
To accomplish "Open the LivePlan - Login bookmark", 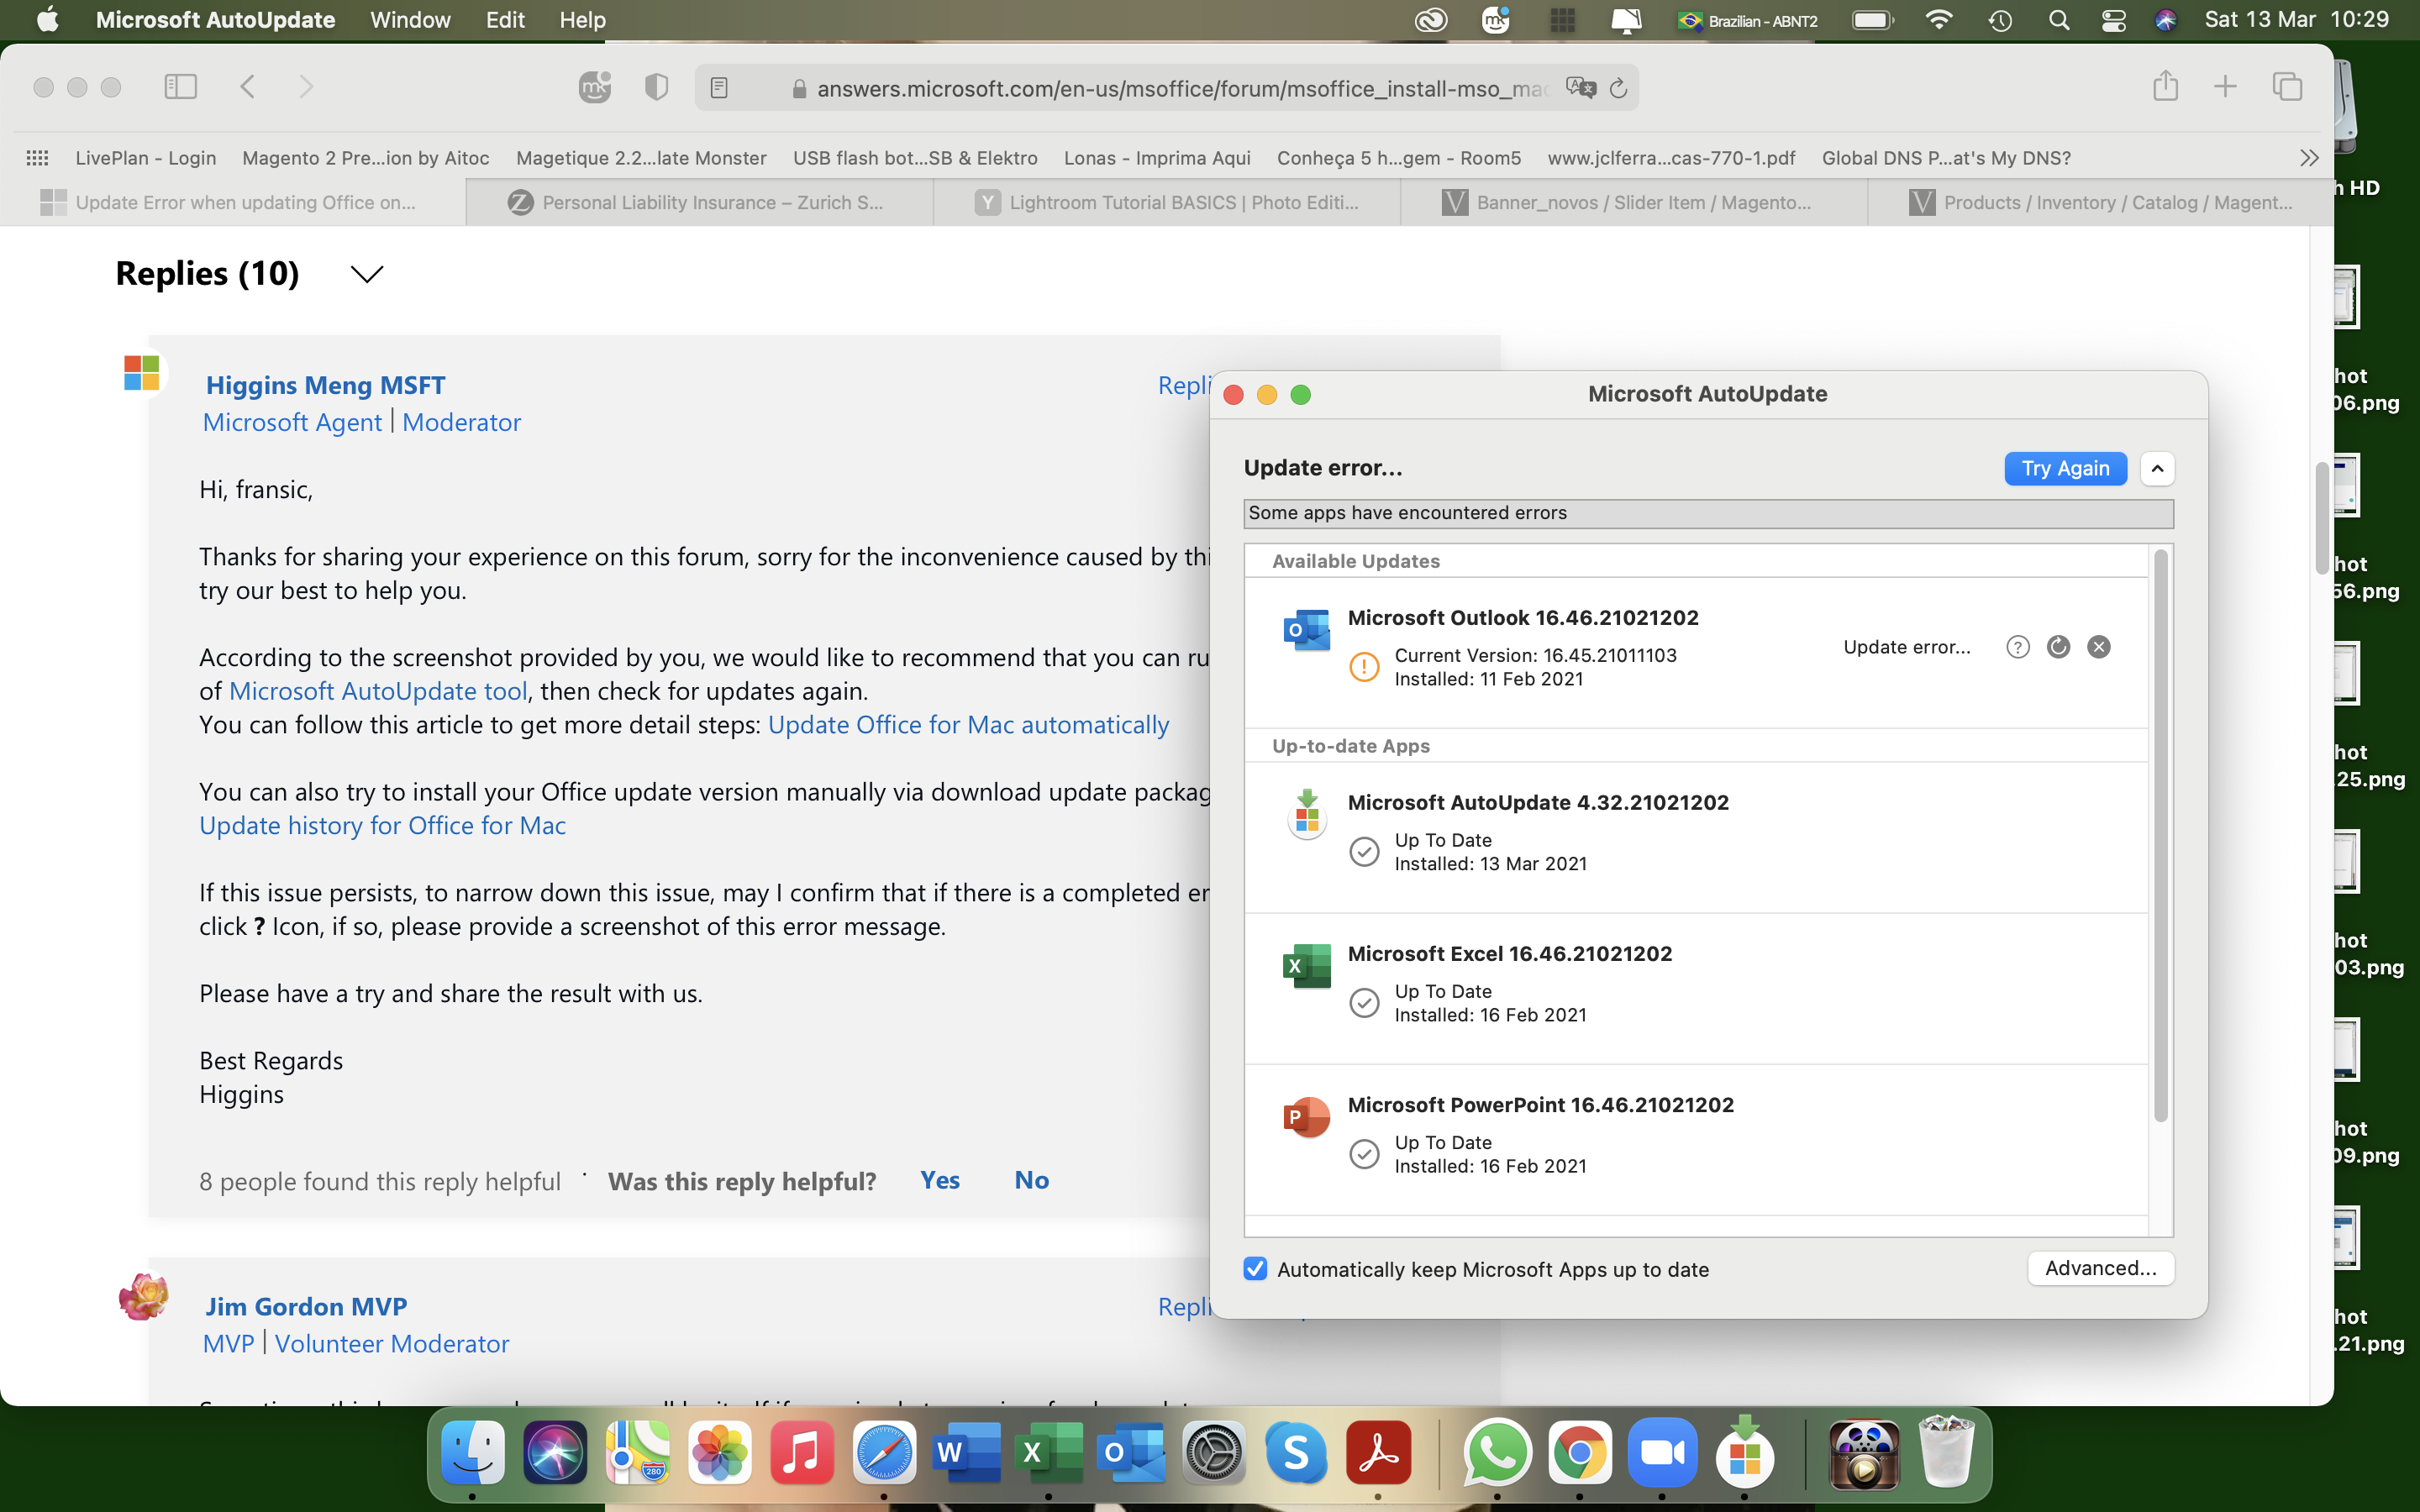I will tap(146, 158).
